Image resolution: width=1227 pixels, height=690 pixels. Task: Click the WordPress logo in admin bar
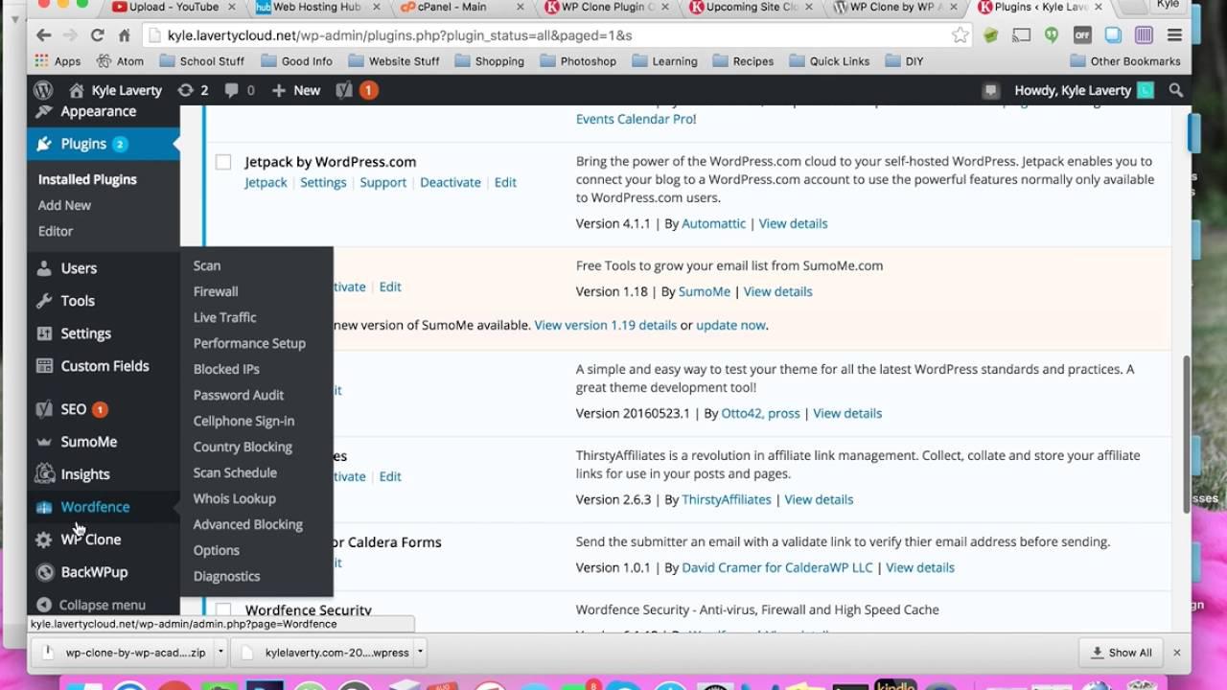pyautogui.click(x=43, y=90)
